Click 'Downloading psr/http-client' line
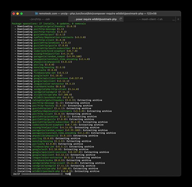 pos(40,40)
